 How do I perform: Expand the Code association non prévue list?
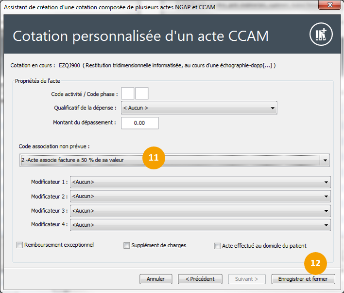(174, 161)
